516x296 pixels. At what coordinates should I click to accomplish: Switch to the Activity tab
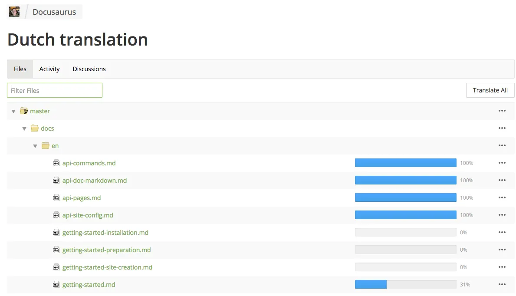click(49, 69)
